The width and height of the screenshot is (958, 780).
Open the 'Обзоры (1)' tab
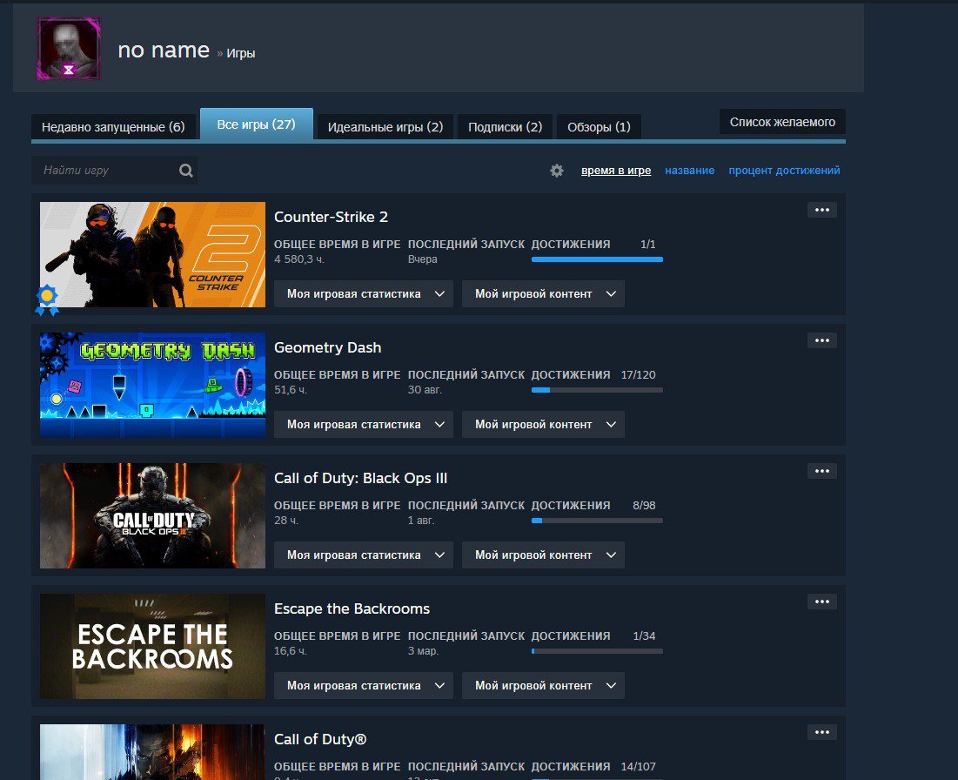(599, 127)
